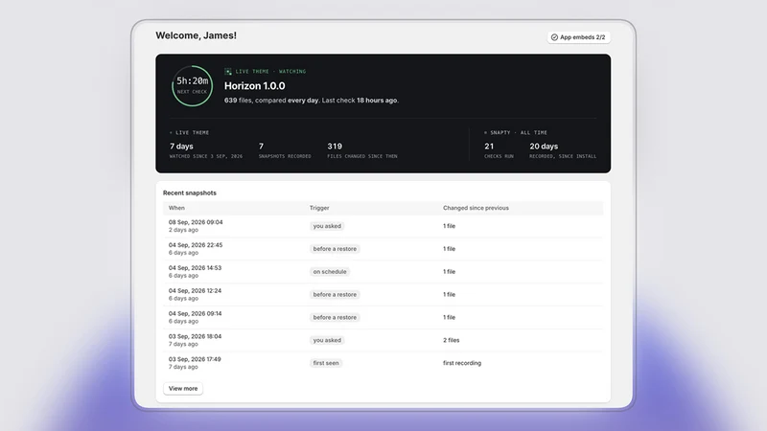Click the 'Trigger' column header
The image size is (767, 431).
(319, 208)
